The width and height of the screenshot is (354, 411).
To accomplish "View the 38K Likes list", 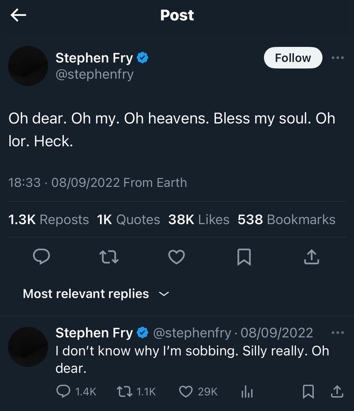I will coord(199,220).
